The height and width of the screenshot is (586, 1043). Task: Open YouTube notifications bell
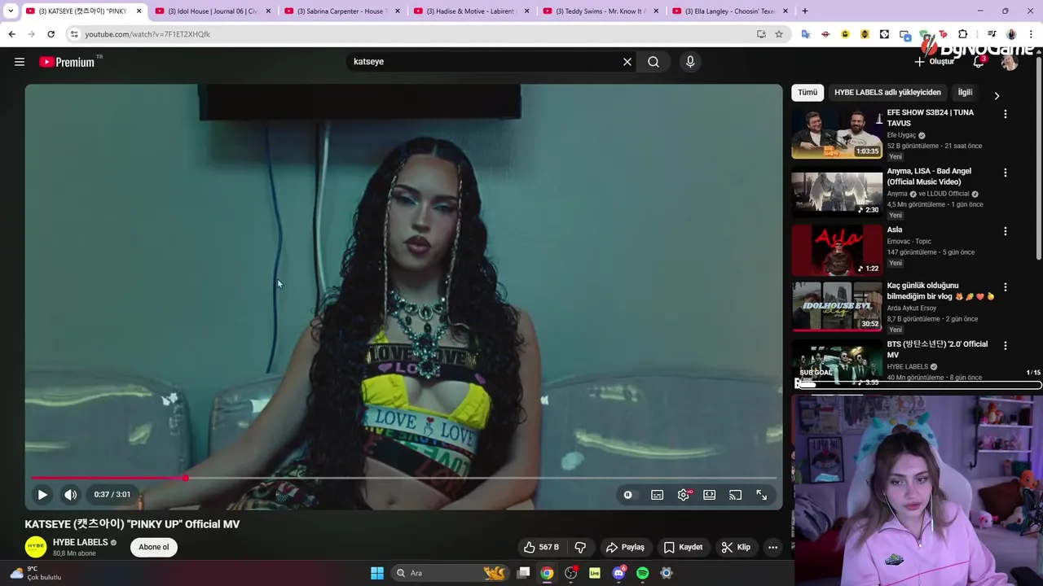[979, 62]
